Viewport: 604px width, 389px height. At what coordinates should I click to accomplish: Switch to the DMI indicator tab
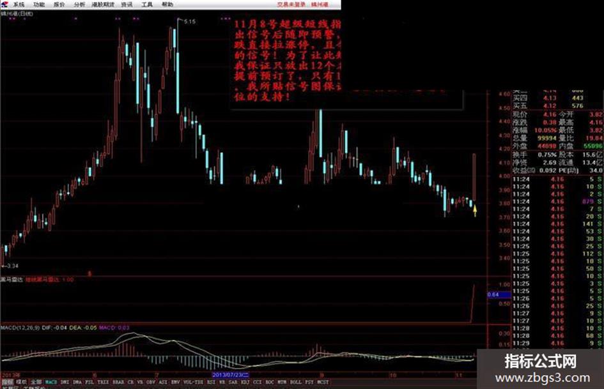point(65,382)
